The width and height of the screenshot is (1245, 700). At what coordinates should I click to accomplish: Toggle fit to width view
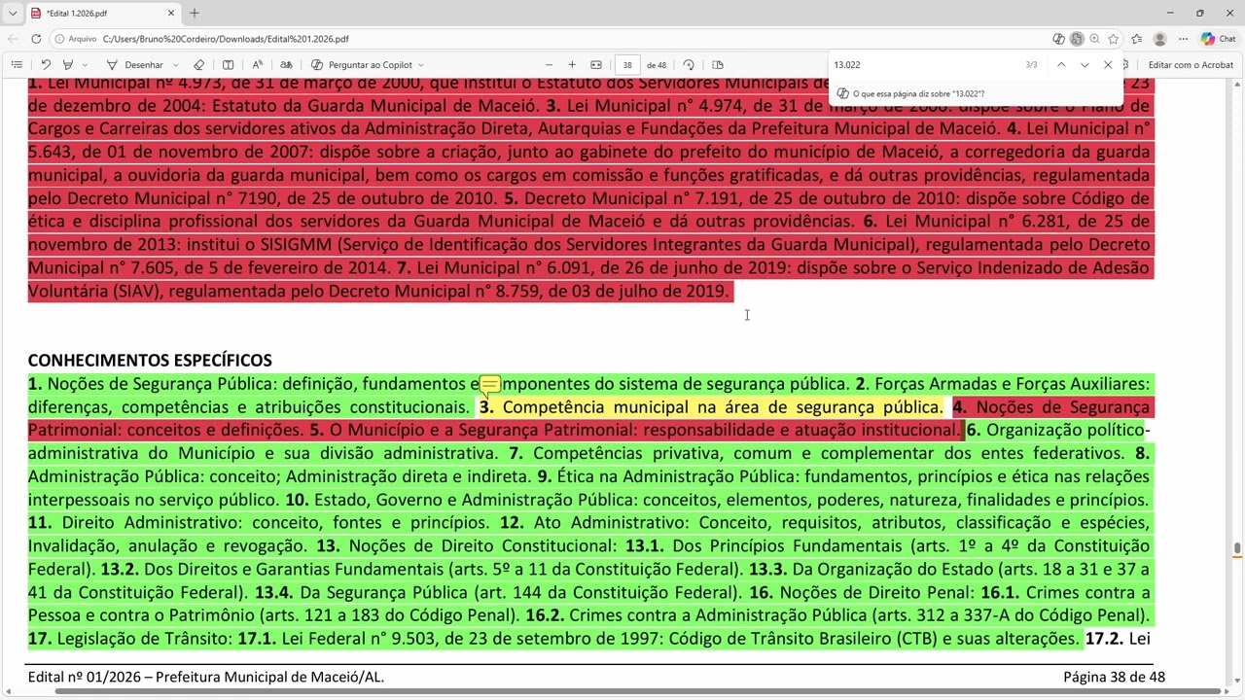pyautogui.click(x=596, y=65)
